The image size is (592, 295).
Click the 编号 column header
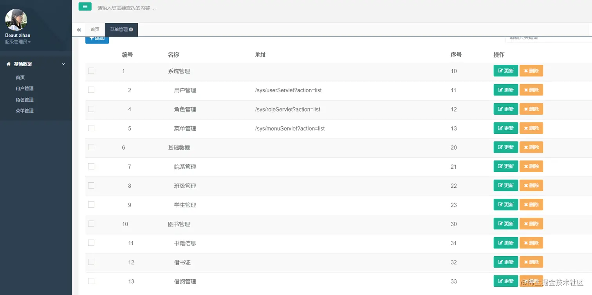coord(127,55)
